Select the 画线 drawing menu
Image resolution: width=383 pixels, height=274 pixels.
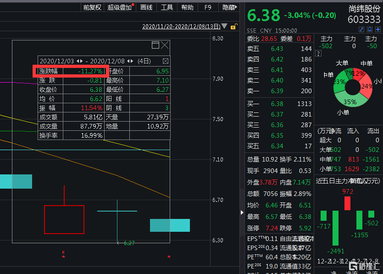pyautogui.click(x=146, y=7)
